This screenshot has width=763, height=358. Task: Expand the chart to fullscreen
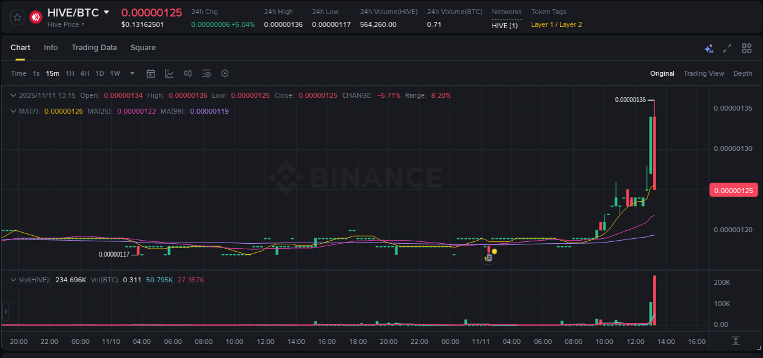[727, 48]
